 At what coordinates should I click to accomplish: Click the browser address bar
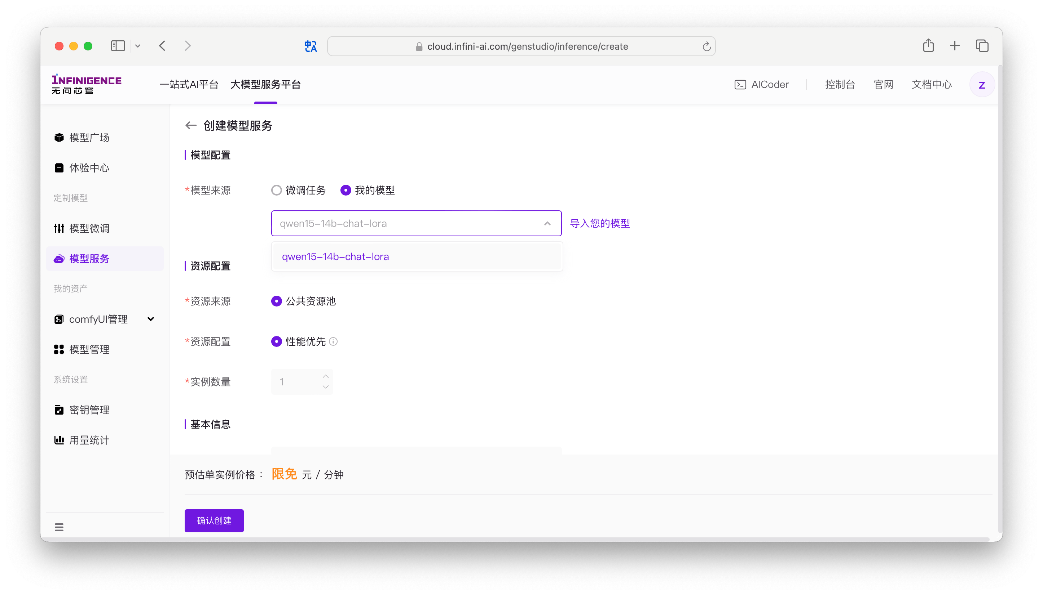(521, 46)
